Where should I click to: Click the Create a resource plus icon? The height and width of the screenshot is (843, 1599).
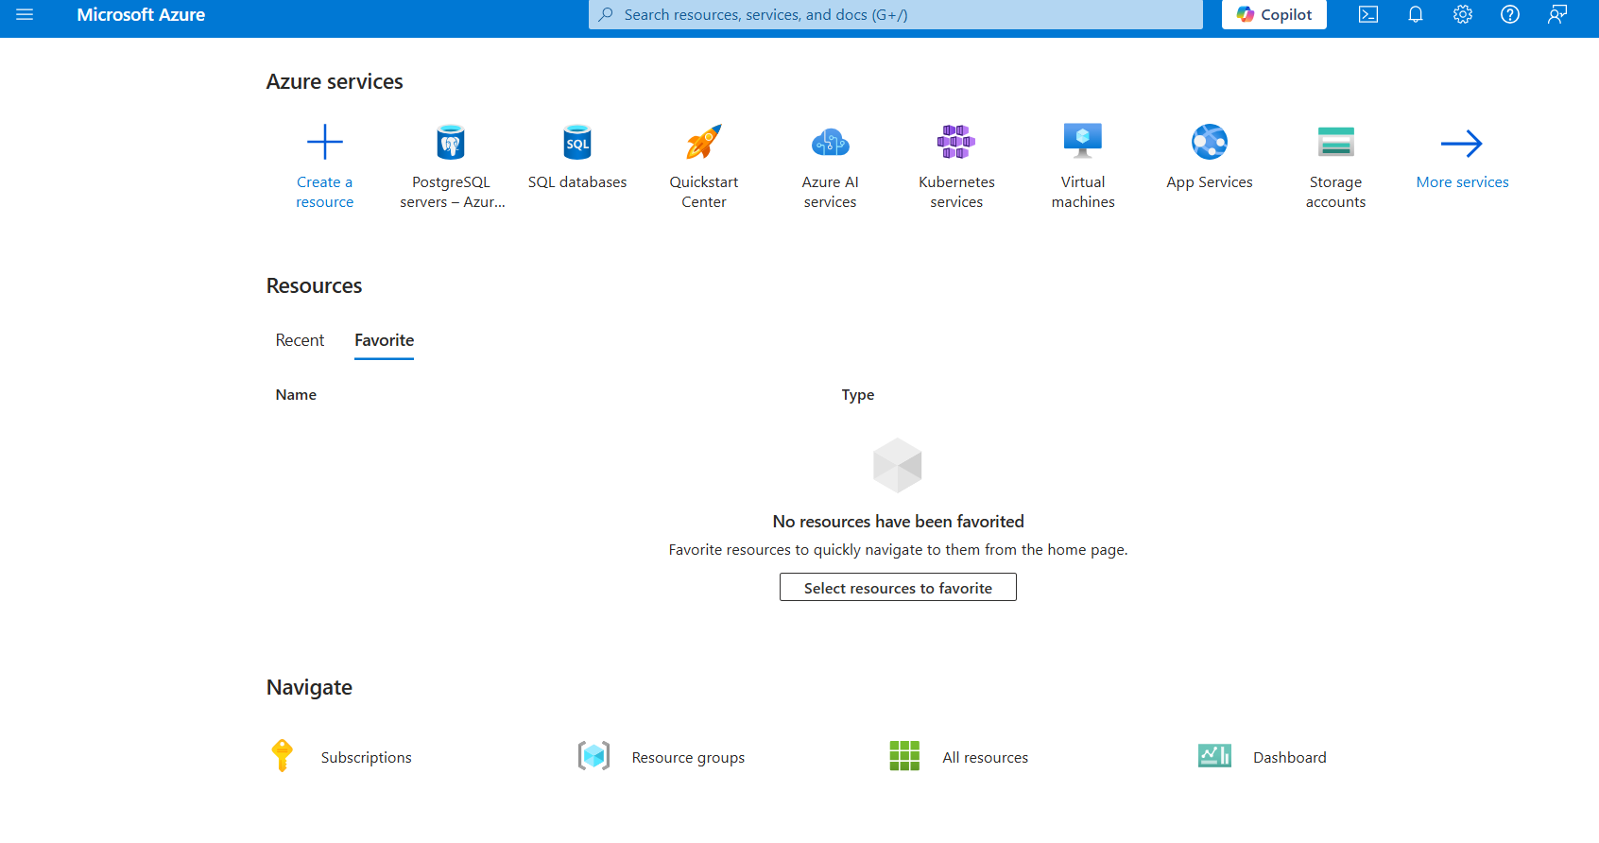click(325, 142)
